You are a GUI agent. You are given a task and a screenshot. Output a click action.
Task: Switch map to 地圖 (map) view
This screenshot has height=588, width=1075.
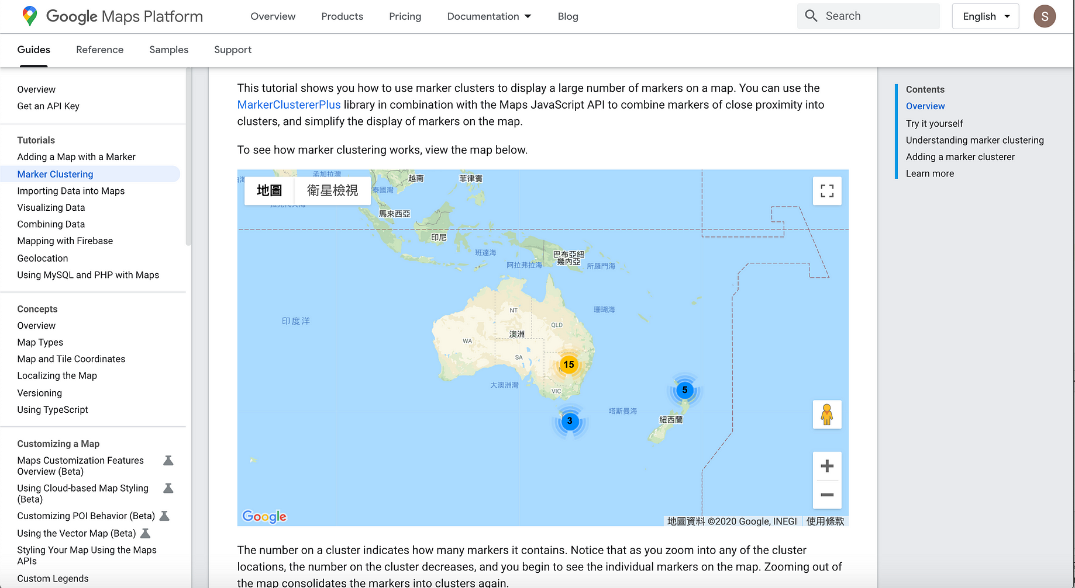coord(269,191)
